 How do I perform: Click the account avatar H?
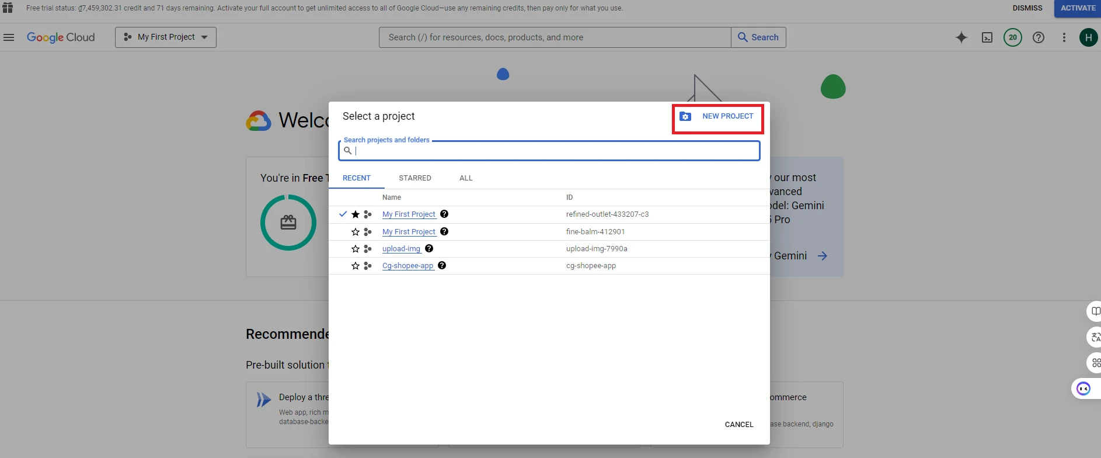1088,37
